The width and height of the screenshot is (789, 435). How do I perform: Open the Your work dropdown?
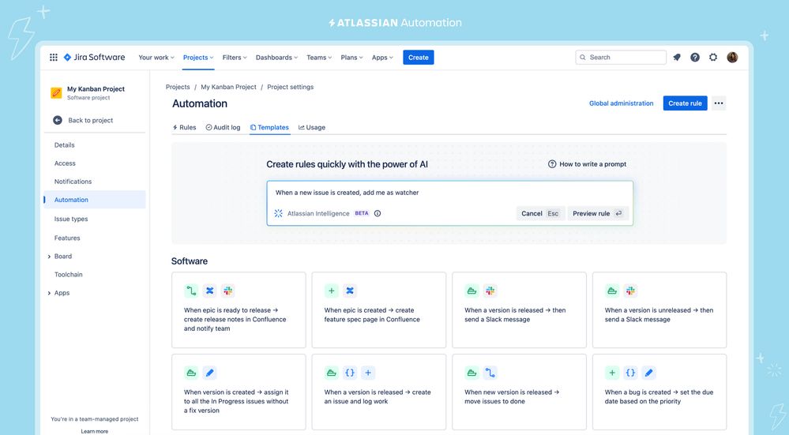156,58
